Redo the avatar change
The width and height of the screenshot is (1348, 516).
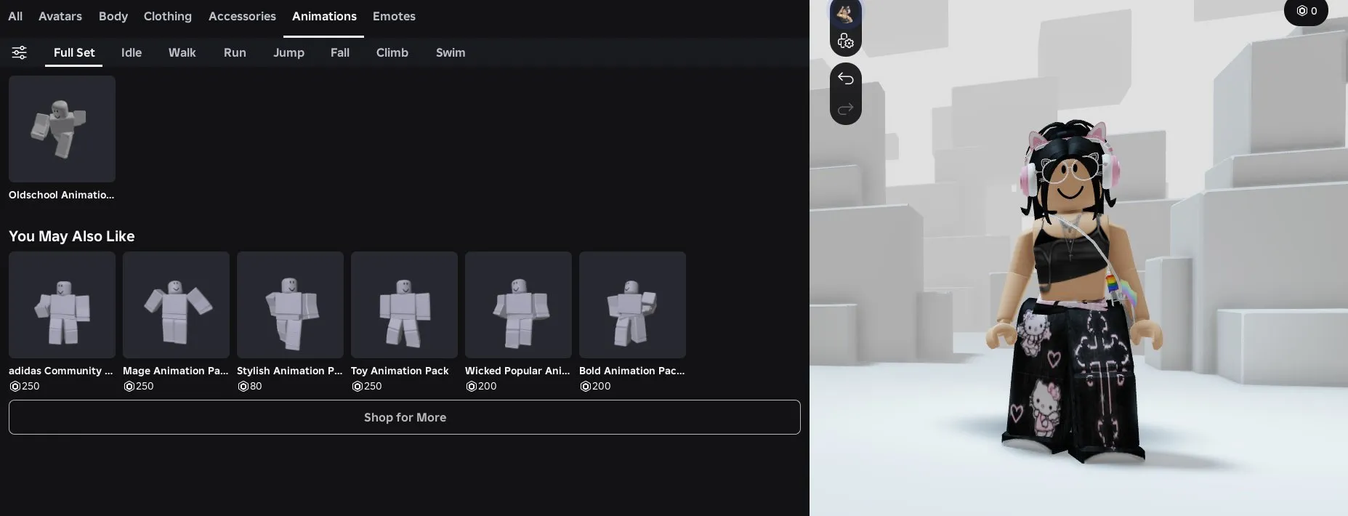(845, 109)
